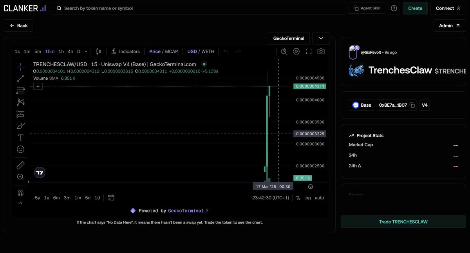Select the brush drawing tool
The width and height of the screenshot is (470, 253).
(20, 126)
